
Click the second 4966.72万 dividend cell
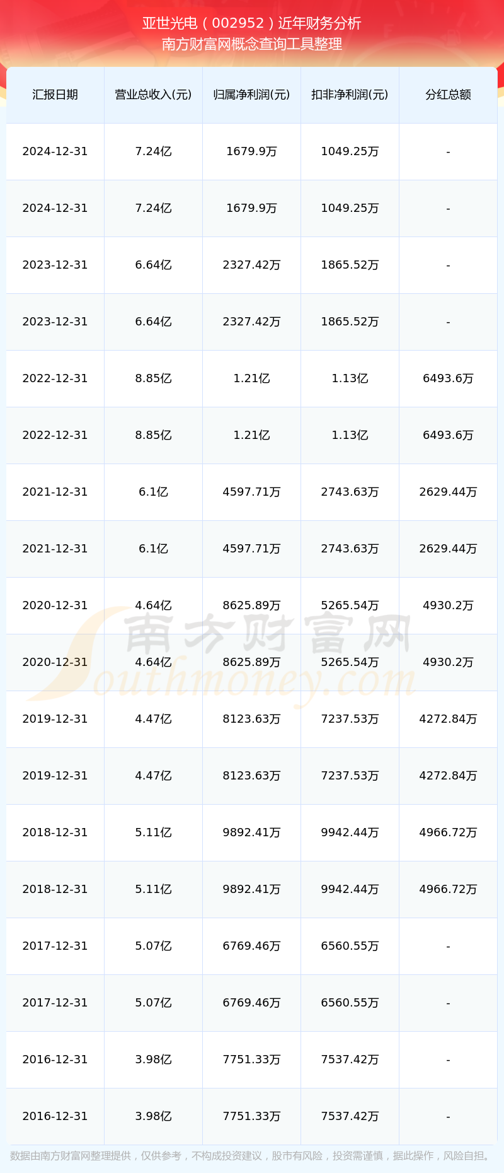pos(448,889)
